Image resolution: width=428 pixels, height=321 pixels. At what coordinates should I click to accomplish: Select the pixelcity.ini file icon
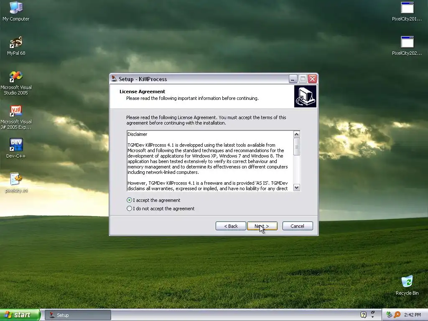click(x=16, y=182)
